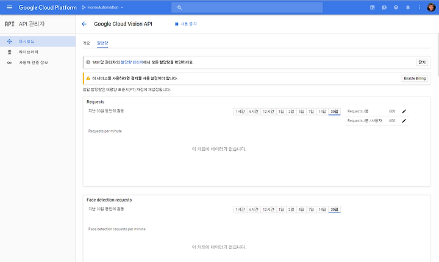Click the Requests section heading
This screenshot has width=439, height=262.
point(96,102)
